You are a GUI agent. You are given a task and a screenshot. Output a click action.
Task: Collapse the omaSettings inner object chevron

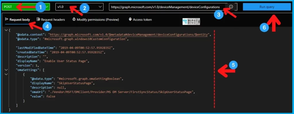pyautogui.click(x=6, y=74)
